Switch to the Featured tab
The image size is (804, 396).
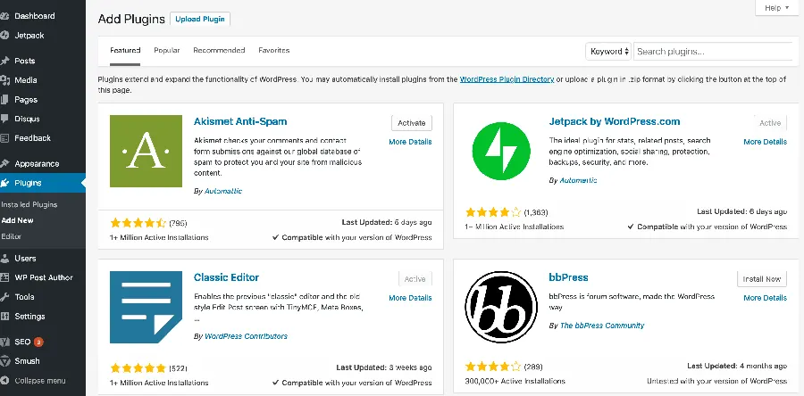click(125, 50)
